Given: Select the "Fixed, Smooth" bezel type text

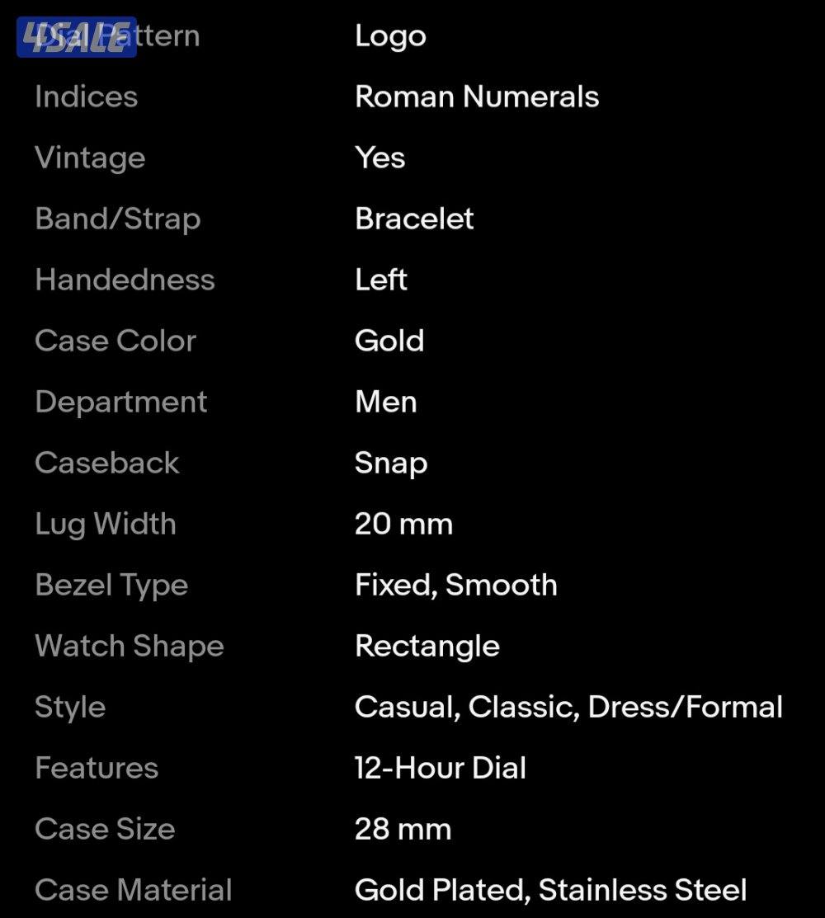Looking at the screenshot, I should (x=456, y=585).
